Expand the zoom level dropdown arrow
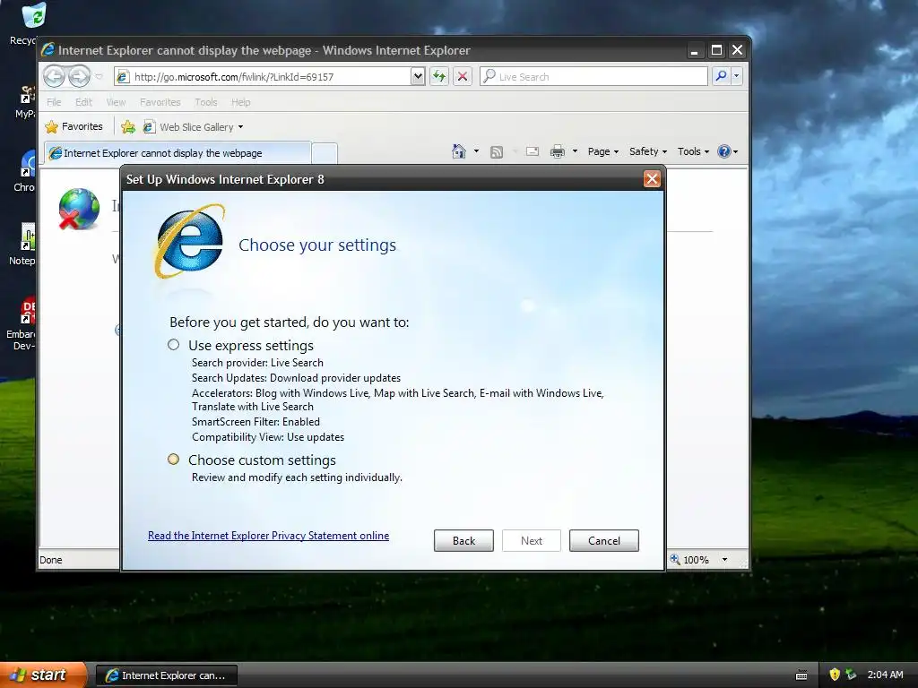This screenshot has width=918, height=688. coord(724,560)
